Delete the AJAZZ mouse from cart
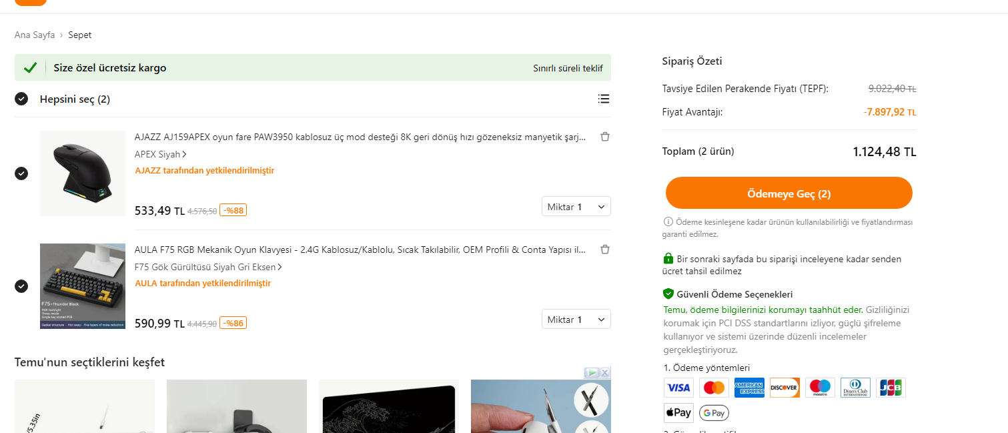1008x433 pixels. click(x=604, y=137)
